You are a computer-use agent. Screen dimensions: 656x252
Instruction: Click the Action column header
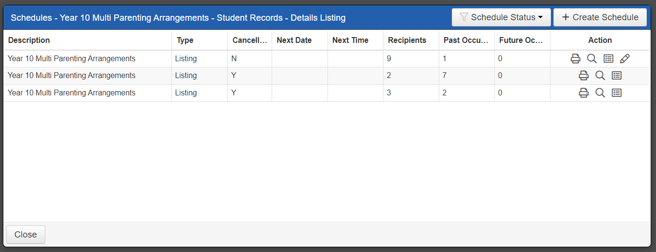pyautogui.click(x=600, y=40)
